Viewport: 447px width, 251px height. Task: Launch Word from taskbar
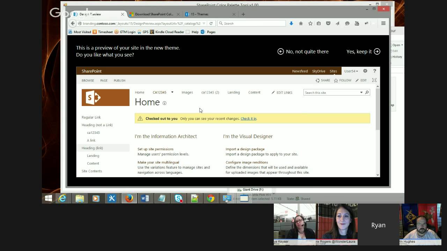pyautogui.click(x=145, y=198)
